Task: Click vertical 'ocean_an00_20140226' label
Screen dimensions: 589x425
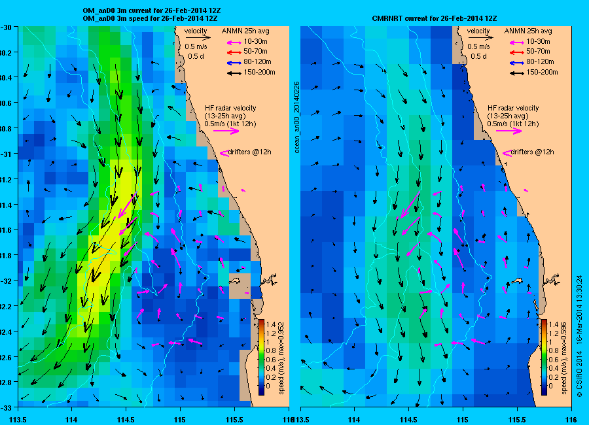Action: [296, 118]
